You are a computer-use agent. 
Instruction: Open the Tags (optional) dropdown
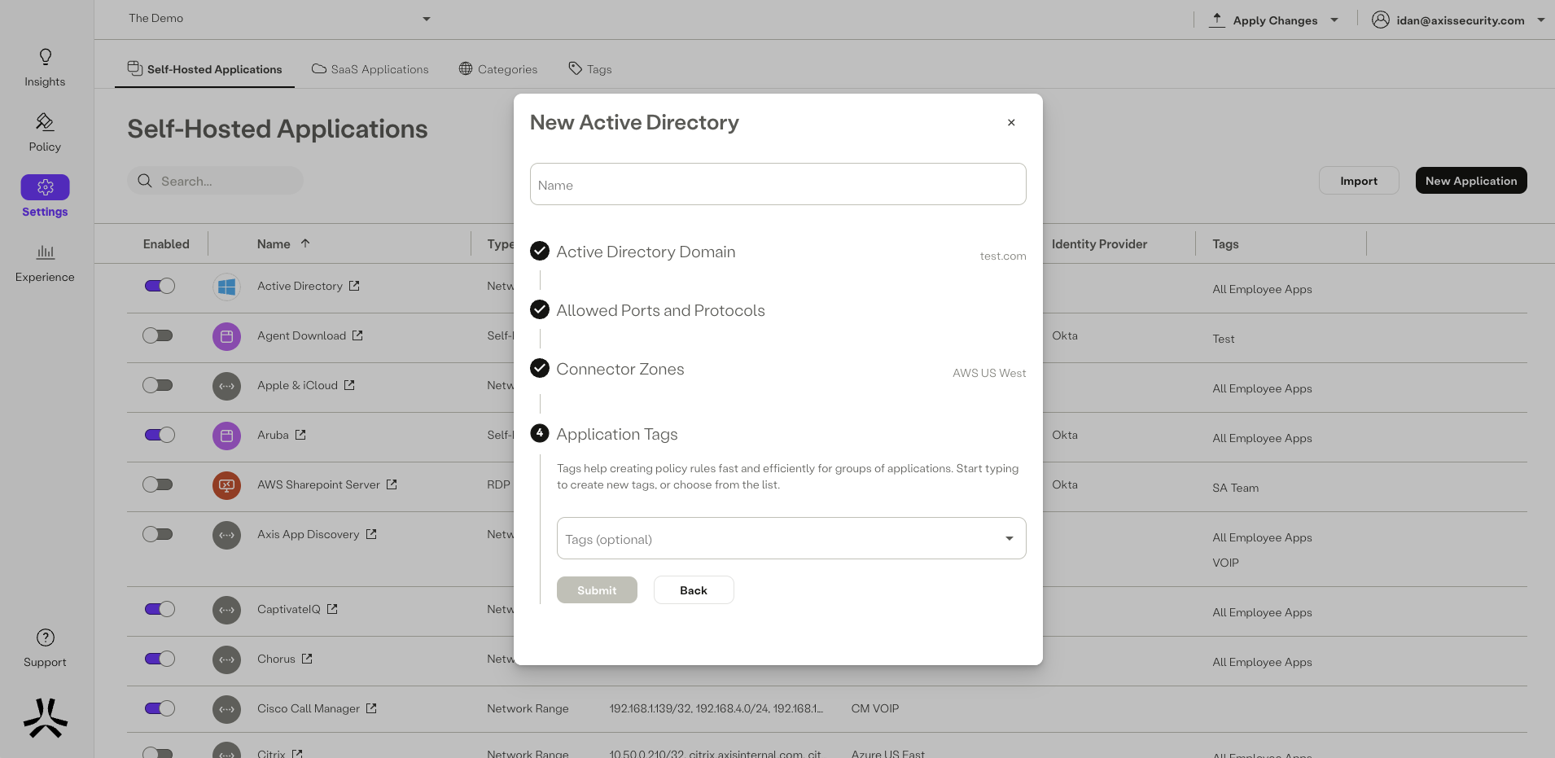pyautogui.click(x=791, y=538)
